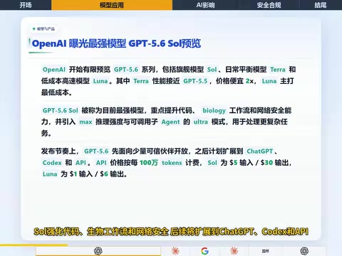Click the Google G logo in bottom strip
The height and width of the screenshot is (256, 342).
[204, 251]
